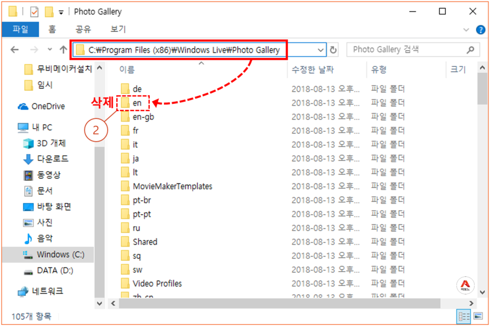The width and height of the screenshot is (490, 327).
Task: Sort by 유형 column header
Action: [379, 69]
